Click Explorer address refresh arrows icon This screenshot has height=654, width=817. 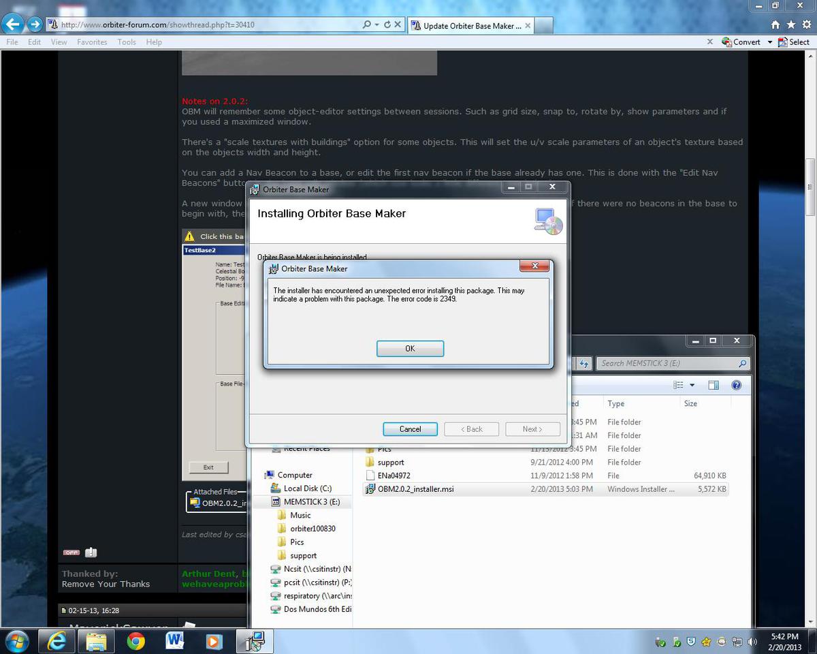tap(583, 363)
